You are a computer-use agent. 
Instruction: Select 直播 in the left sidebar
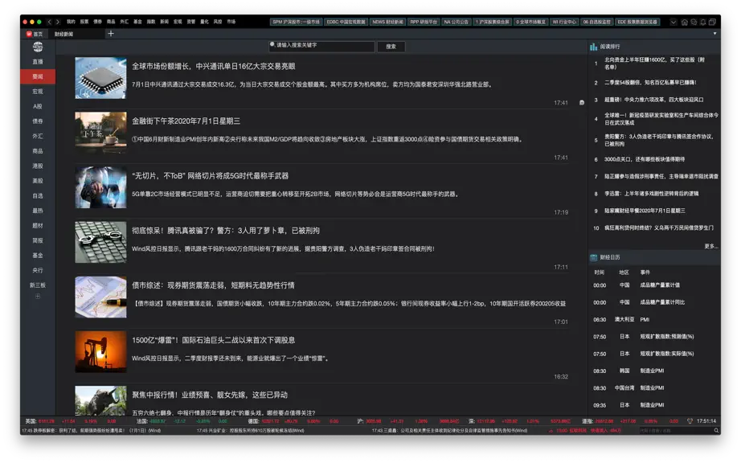tap(38, 61)
